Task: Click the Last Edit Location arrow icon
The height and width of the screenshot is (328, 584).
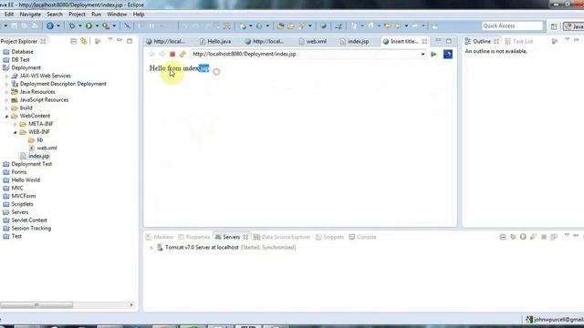Action: (387, 26)
